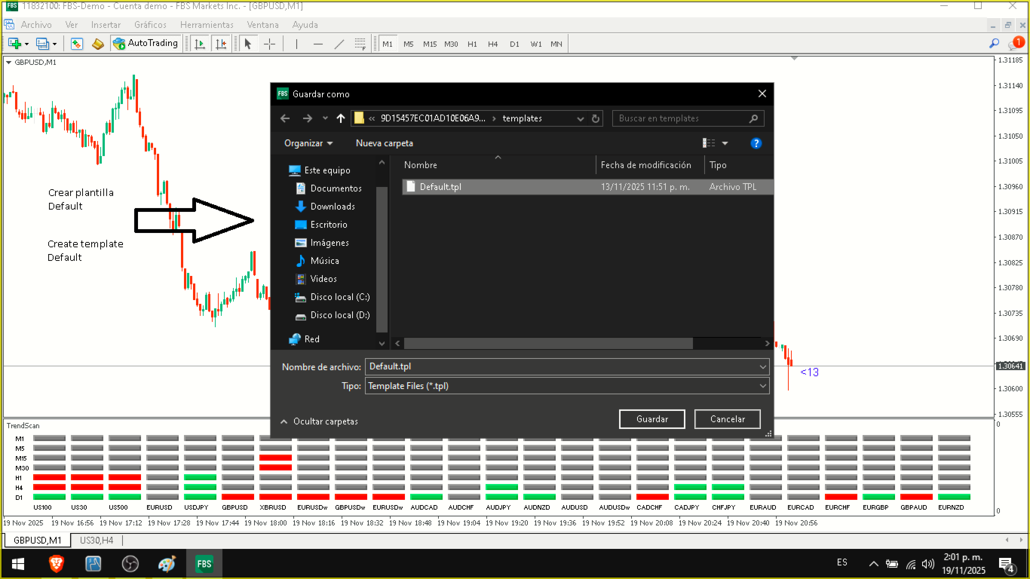Cancel the save dialog
Image resolution: width=1030 pixels, height=579 pixels.
727,418
